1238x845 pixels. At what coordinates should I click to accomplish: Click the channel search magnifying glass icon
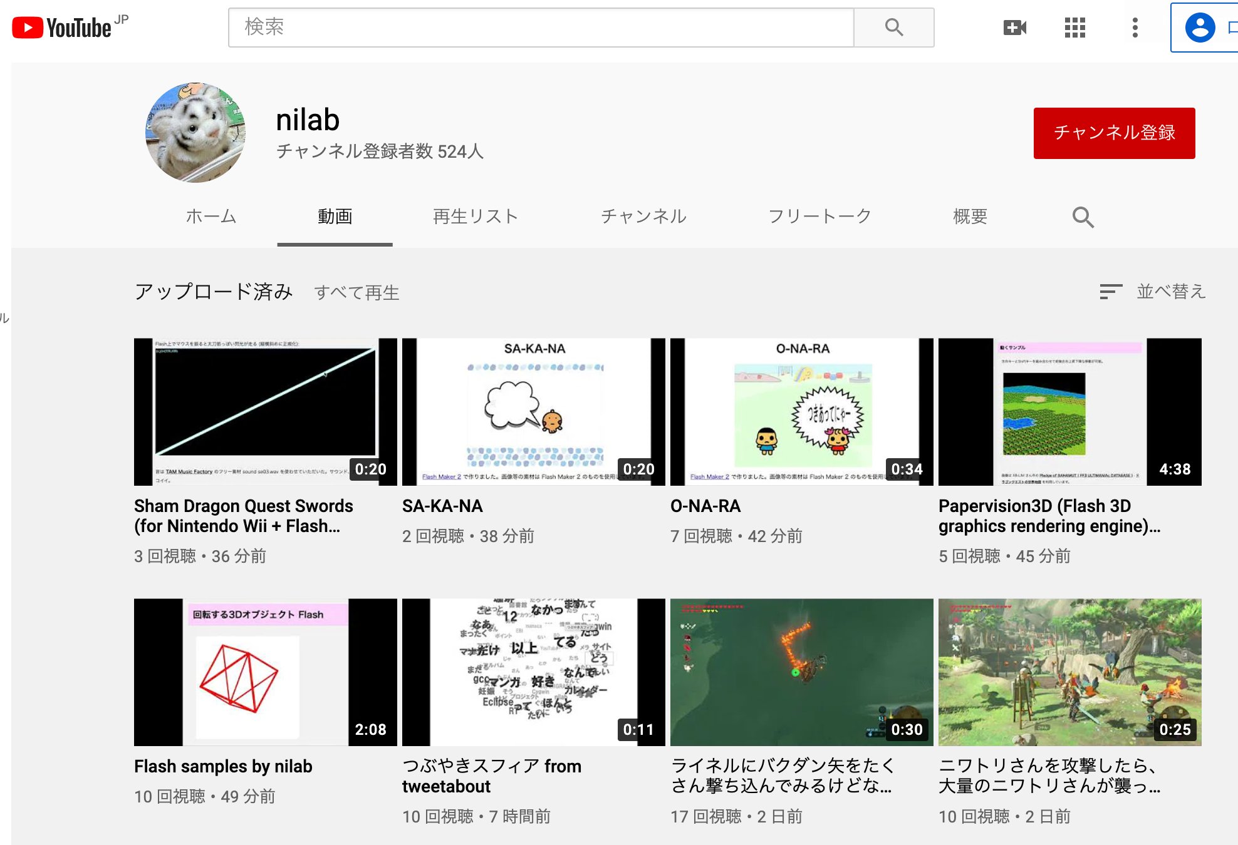(x=1083, y=217)
